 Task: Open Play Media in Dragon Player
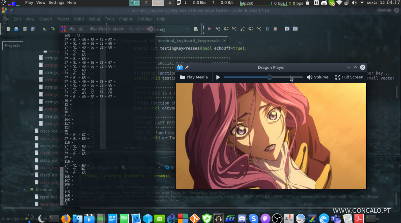tap(194, 77)
